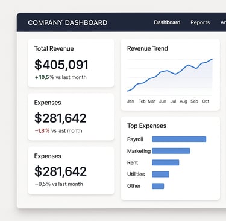Switch to the Reports nav tab
Image resolution: width=226 pixels, height=221 pixels.
(200, 22)
